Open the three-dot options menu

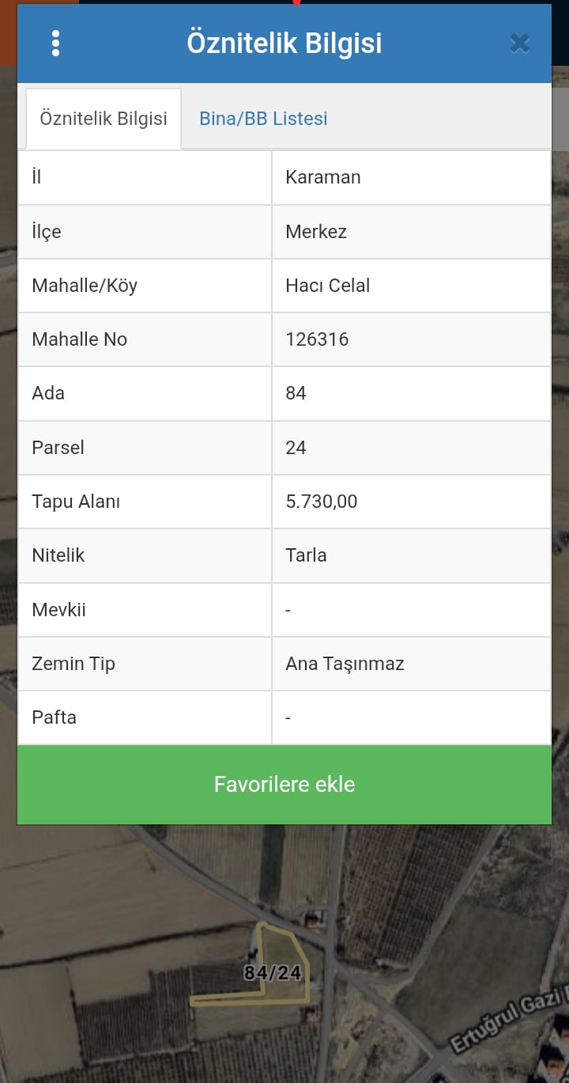coord(55,44)
